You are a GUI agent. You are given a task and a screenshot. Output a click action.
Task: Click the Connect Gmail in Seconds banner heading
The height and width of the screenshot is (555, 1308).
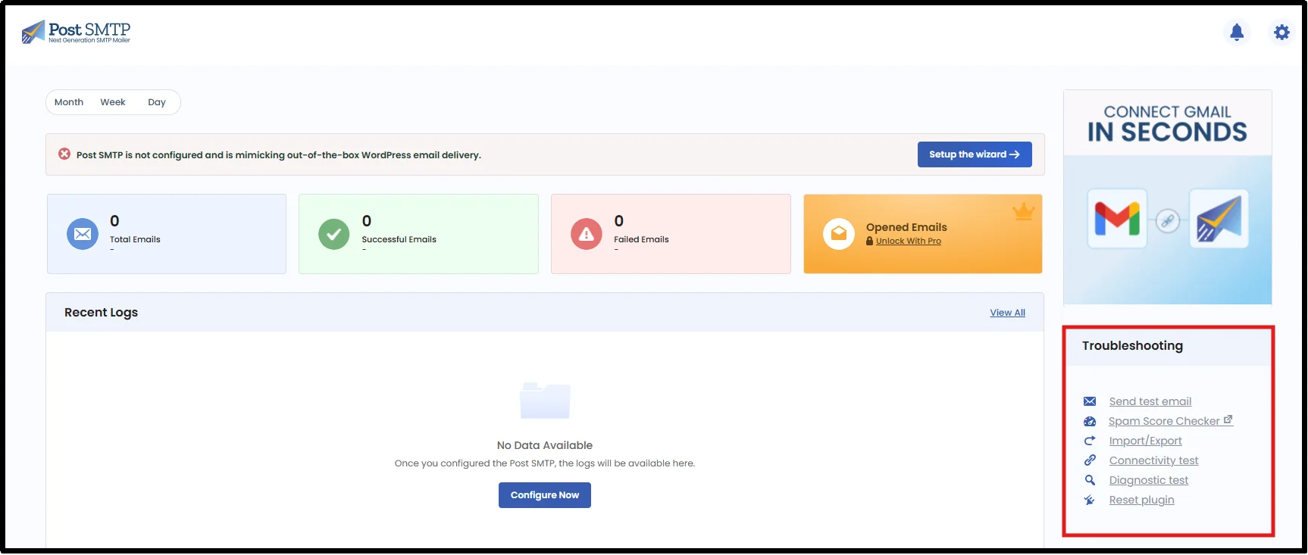click(1167, 124)
